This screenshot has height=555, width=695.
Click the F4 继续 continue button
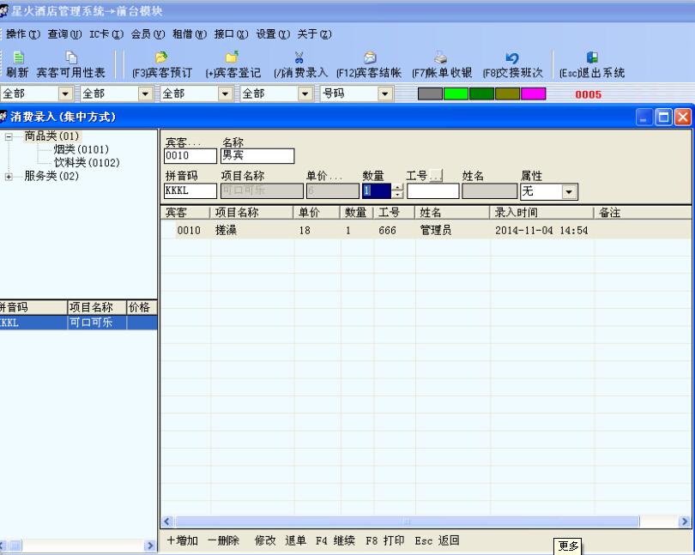tap(335, 540)
